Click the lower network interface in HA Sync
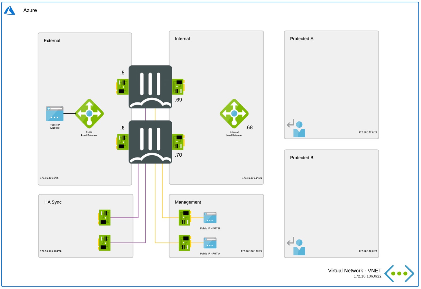Screen dimensions: 421x289 coord(104,243)
